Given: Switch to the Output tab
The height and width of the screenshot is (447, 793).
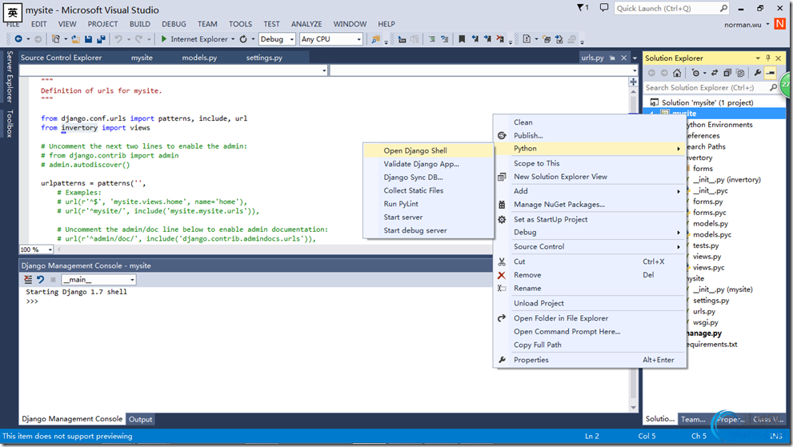Looking at the screenshot, I should click(141, 419).
